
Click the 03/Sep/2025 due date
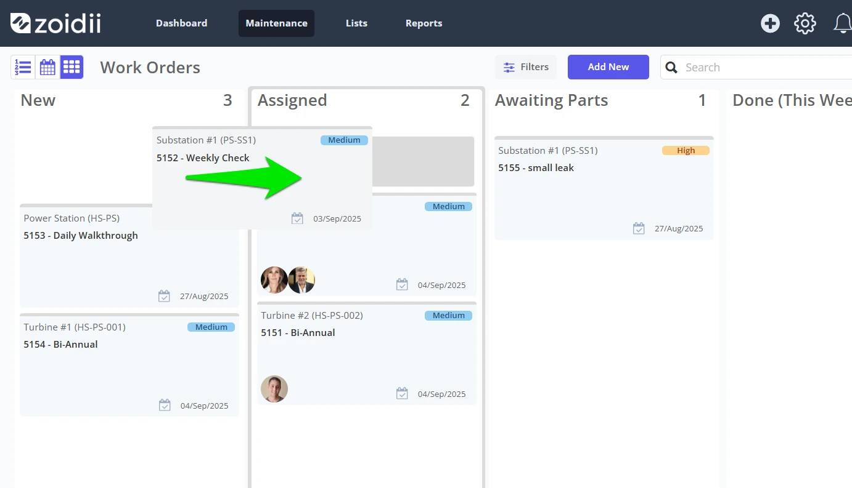[337, 219]
